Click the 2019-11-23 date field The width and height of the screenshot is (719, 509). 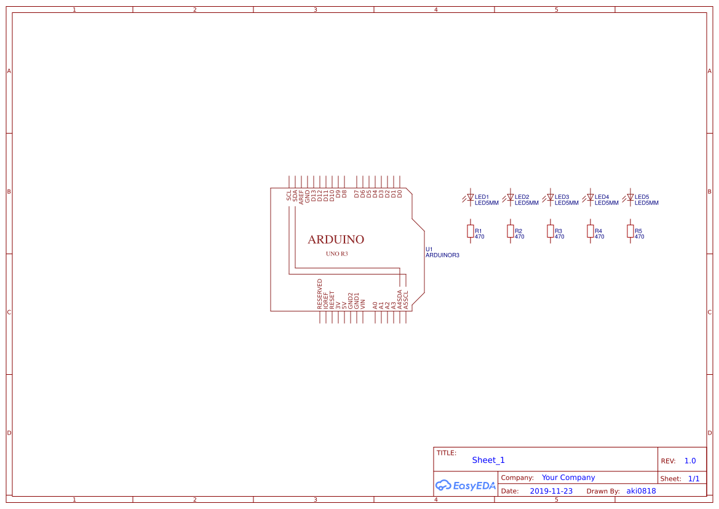click(x=550, y=491)
